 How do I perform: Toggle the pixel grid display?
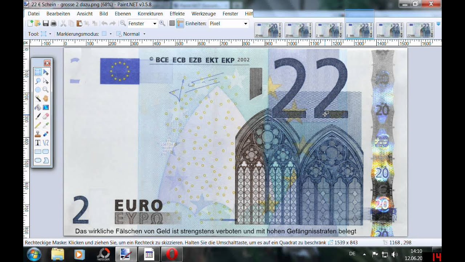[172, 23]
